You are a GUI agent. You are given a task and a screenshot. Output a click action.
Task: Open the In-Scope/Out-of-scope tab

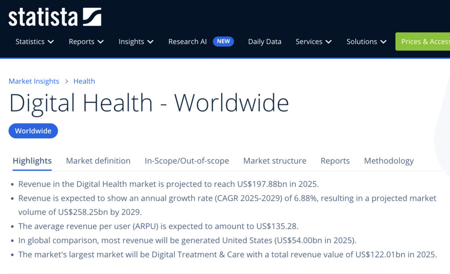tap(187, 161)
